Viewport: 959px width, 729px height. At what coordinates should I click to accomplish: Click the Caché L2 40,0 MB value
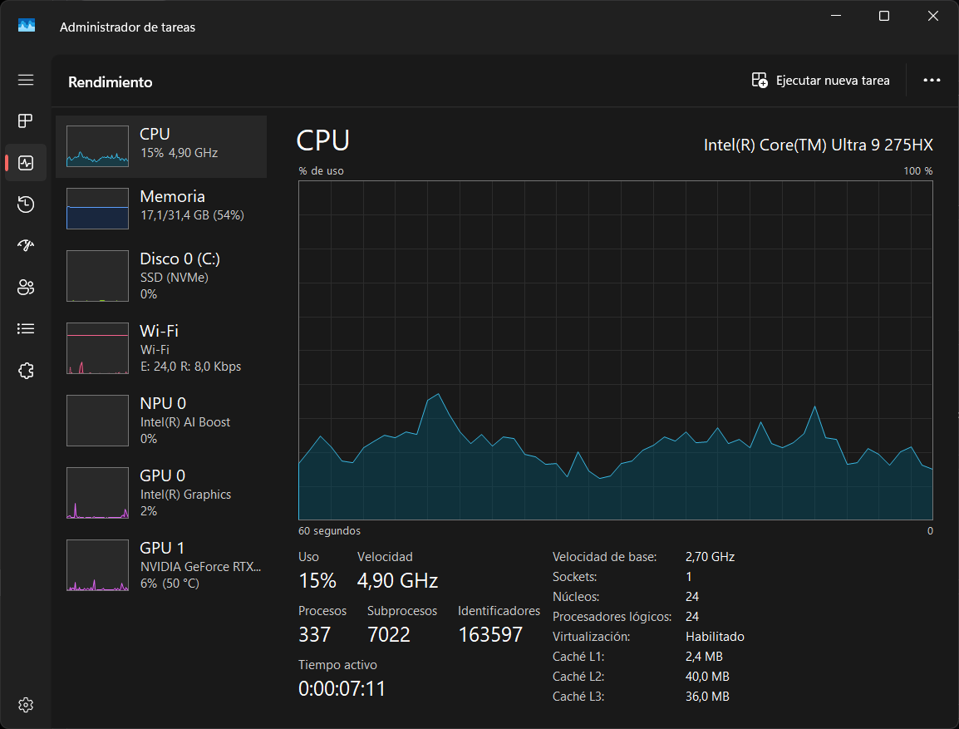(708, 677)
